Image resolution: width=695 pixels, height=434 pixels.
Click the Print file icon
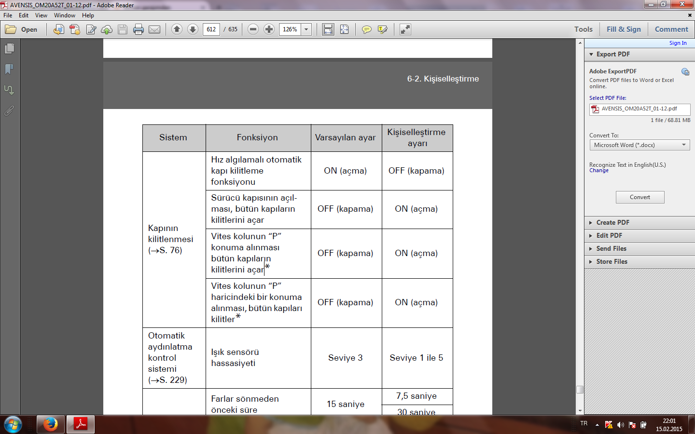point(139,29)
